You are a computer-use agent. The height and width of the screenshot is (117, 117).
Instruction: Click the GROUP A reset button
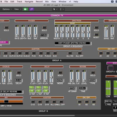110,68
